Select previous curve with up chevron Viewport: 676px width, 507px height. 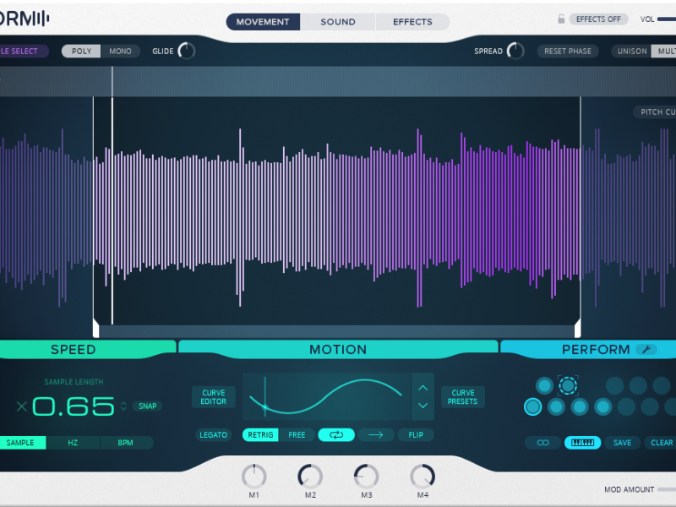click(x=423, y=388)
